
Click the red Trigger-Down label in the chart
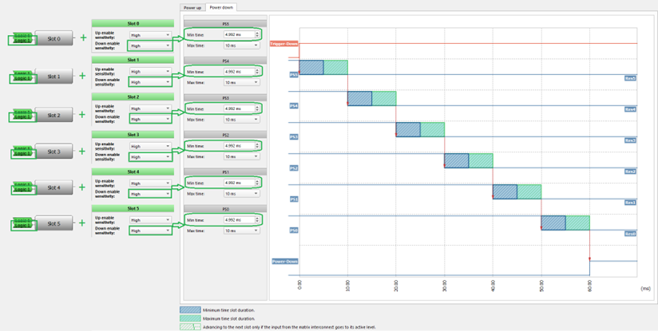click(x=284, y=43)
